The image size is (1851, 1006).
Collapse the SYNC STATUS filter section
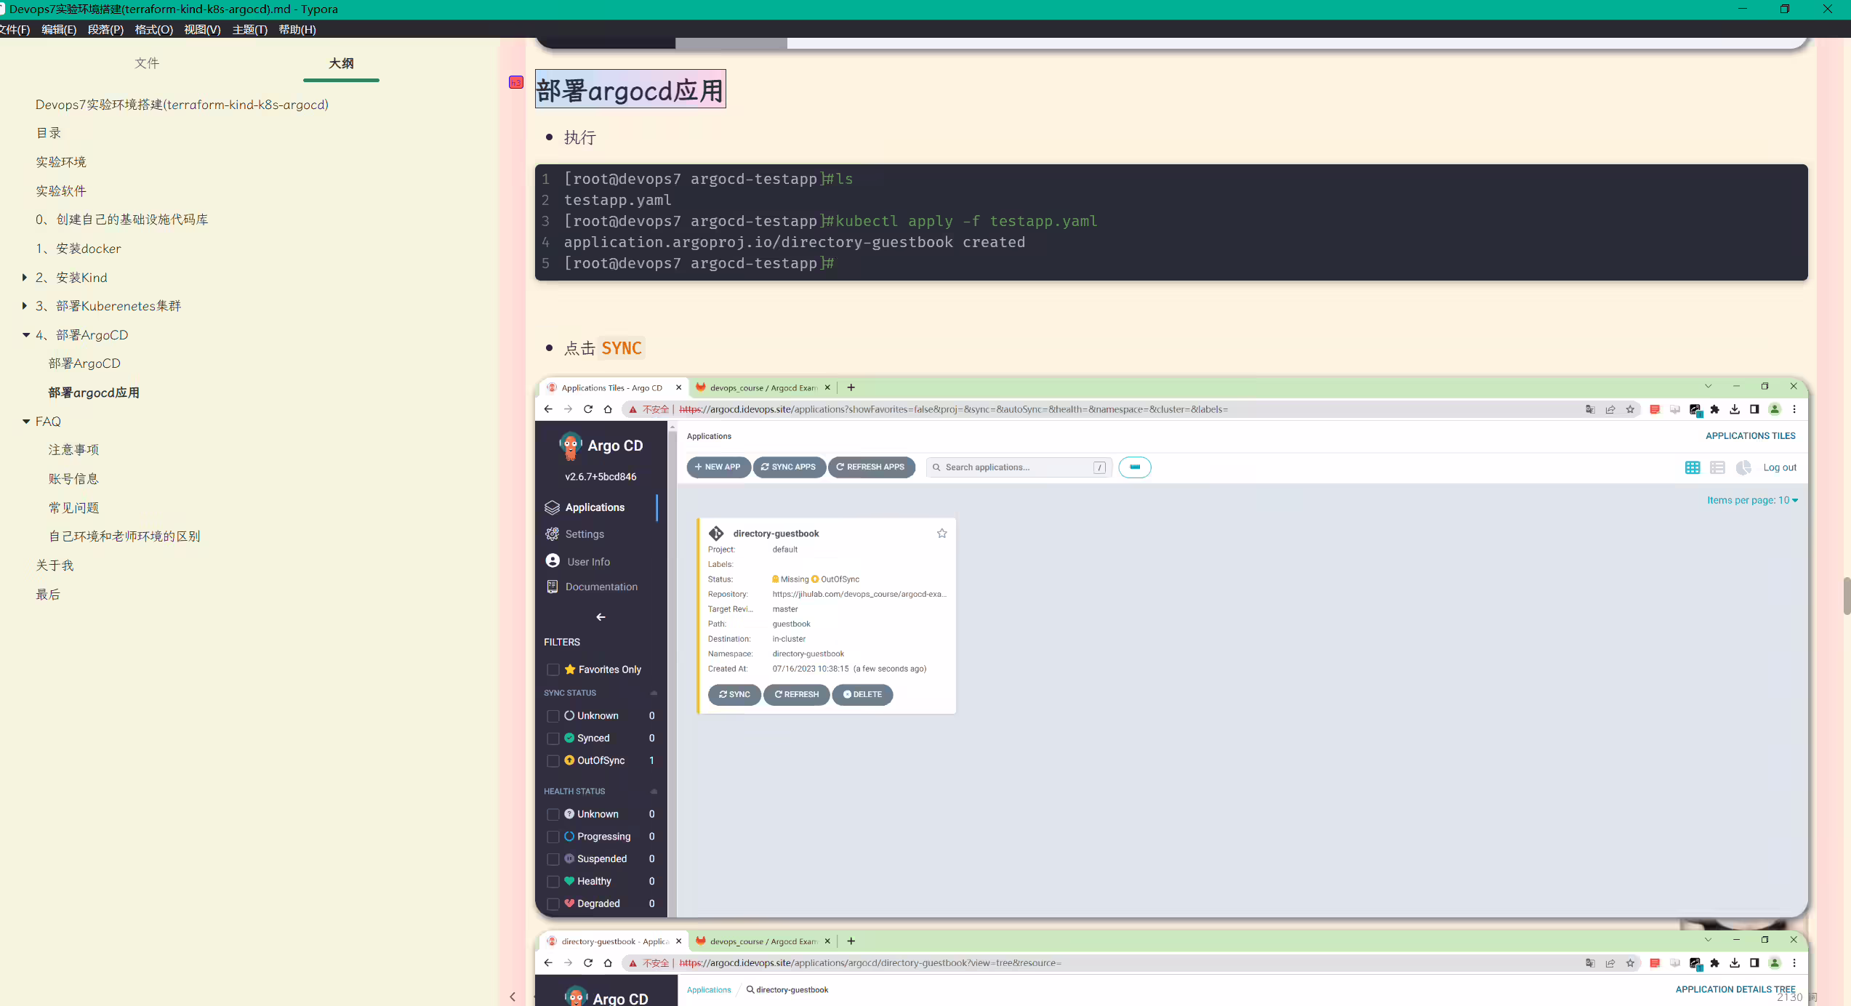point(654,693)
